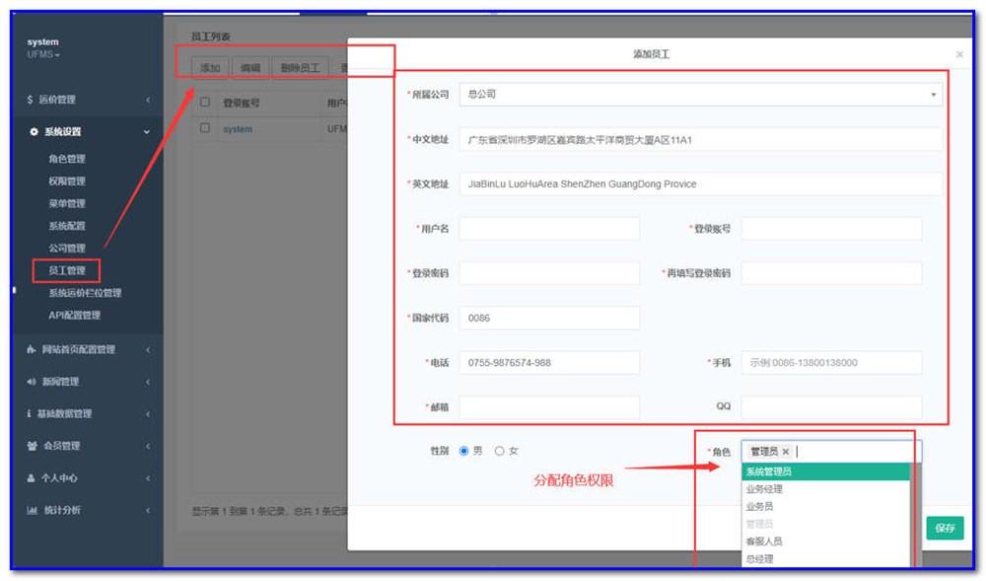The width and height of the screenshot is (986, 581).
Task: Click the 新闻管理 speaker icon
Action: click(31, 381)
